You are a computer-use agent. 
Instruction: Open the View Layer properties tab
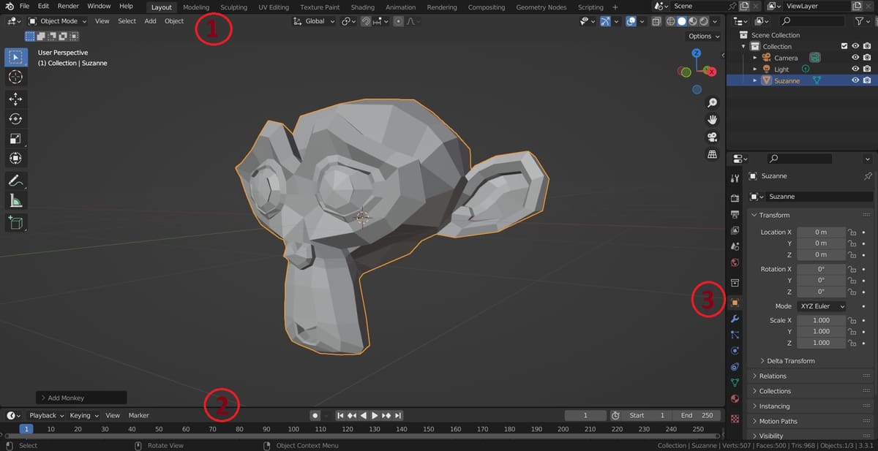coord(735,230)
